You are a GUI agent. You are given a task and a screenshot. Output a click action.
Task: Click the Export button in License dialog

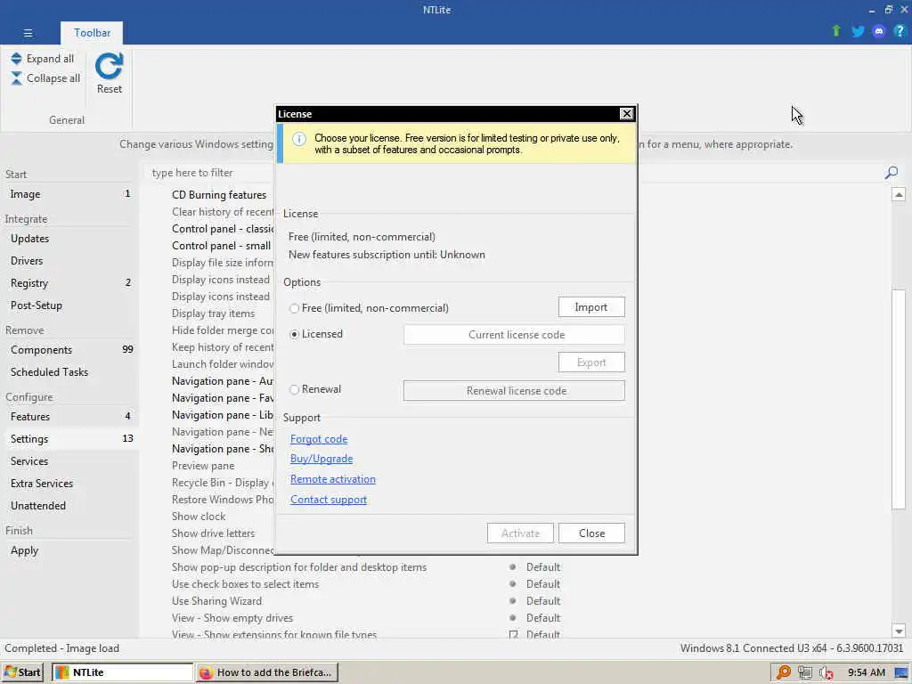point(591,362)
